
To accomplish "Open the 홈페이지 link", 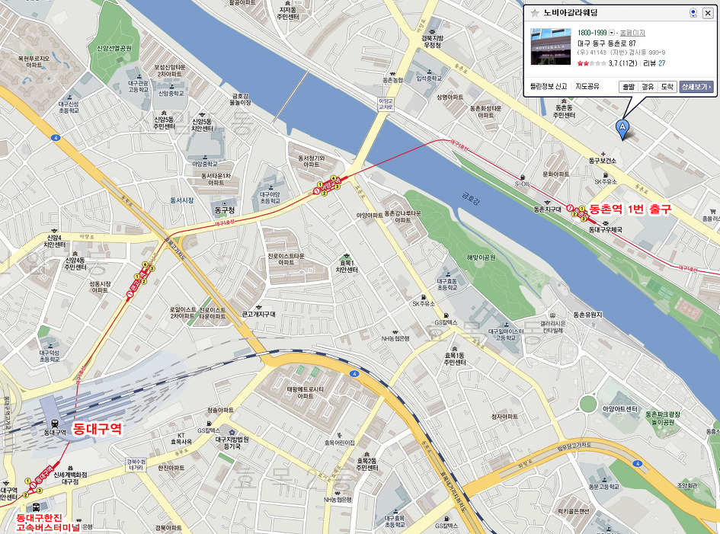I will tap(632, 33).
